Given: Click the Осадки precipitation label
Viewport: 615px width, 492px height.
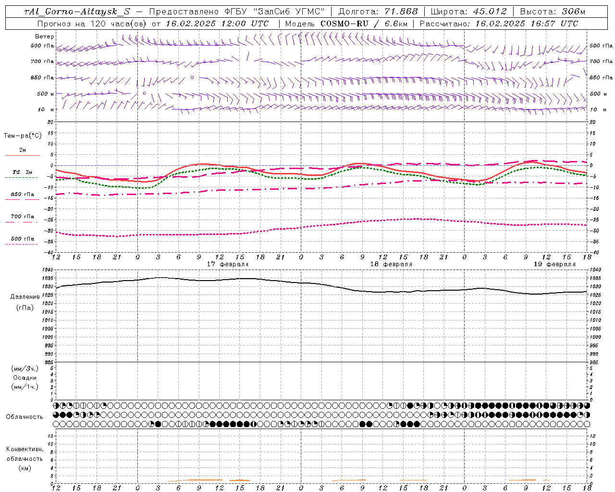Looking at the screenshot, I should 25,378.
